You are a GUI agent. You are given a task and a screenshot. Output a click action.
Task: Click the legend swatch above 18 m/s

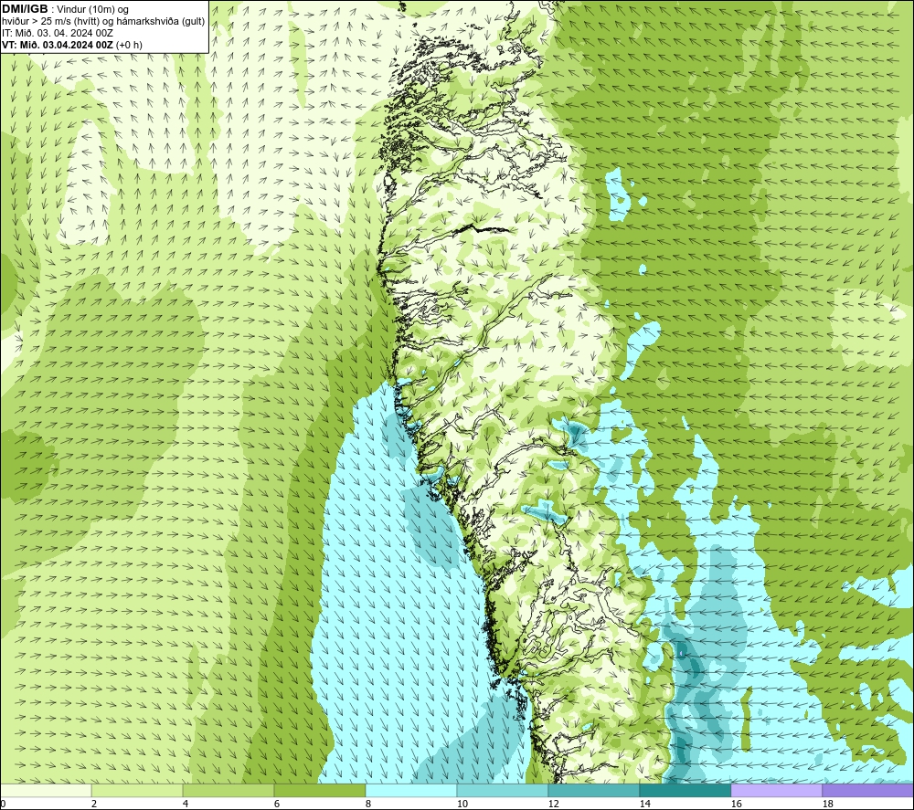point(868,790)
